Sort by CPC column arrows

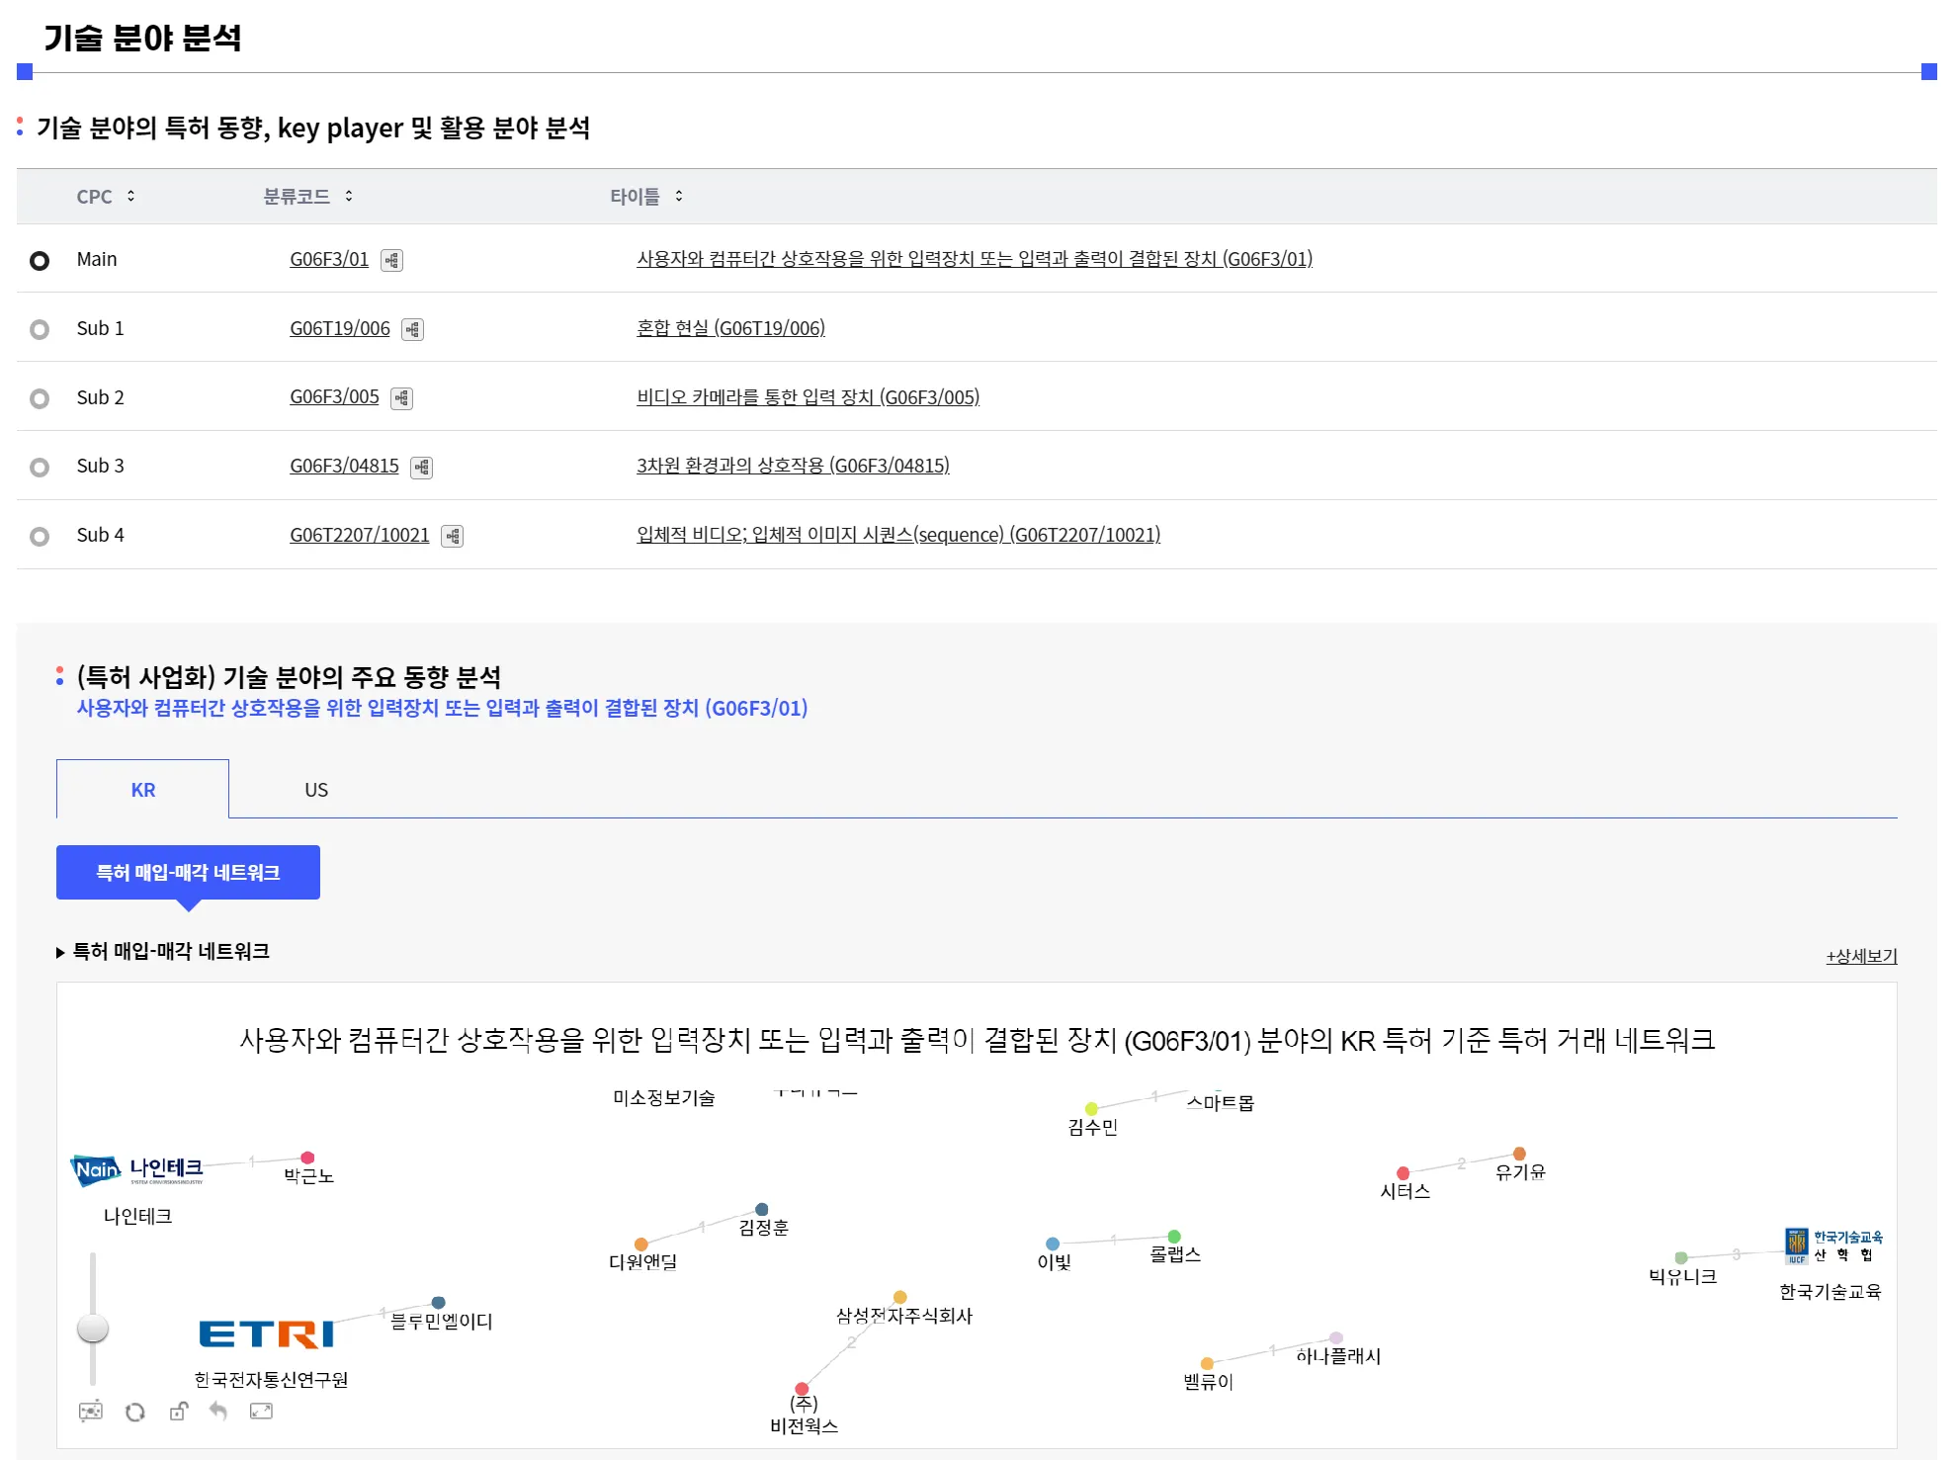point(130,196)
